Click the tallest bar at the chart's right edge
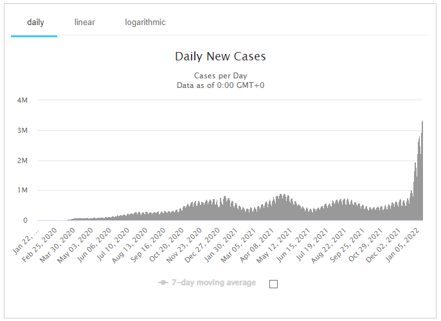 pyautogui.click(x=422, y=173)
